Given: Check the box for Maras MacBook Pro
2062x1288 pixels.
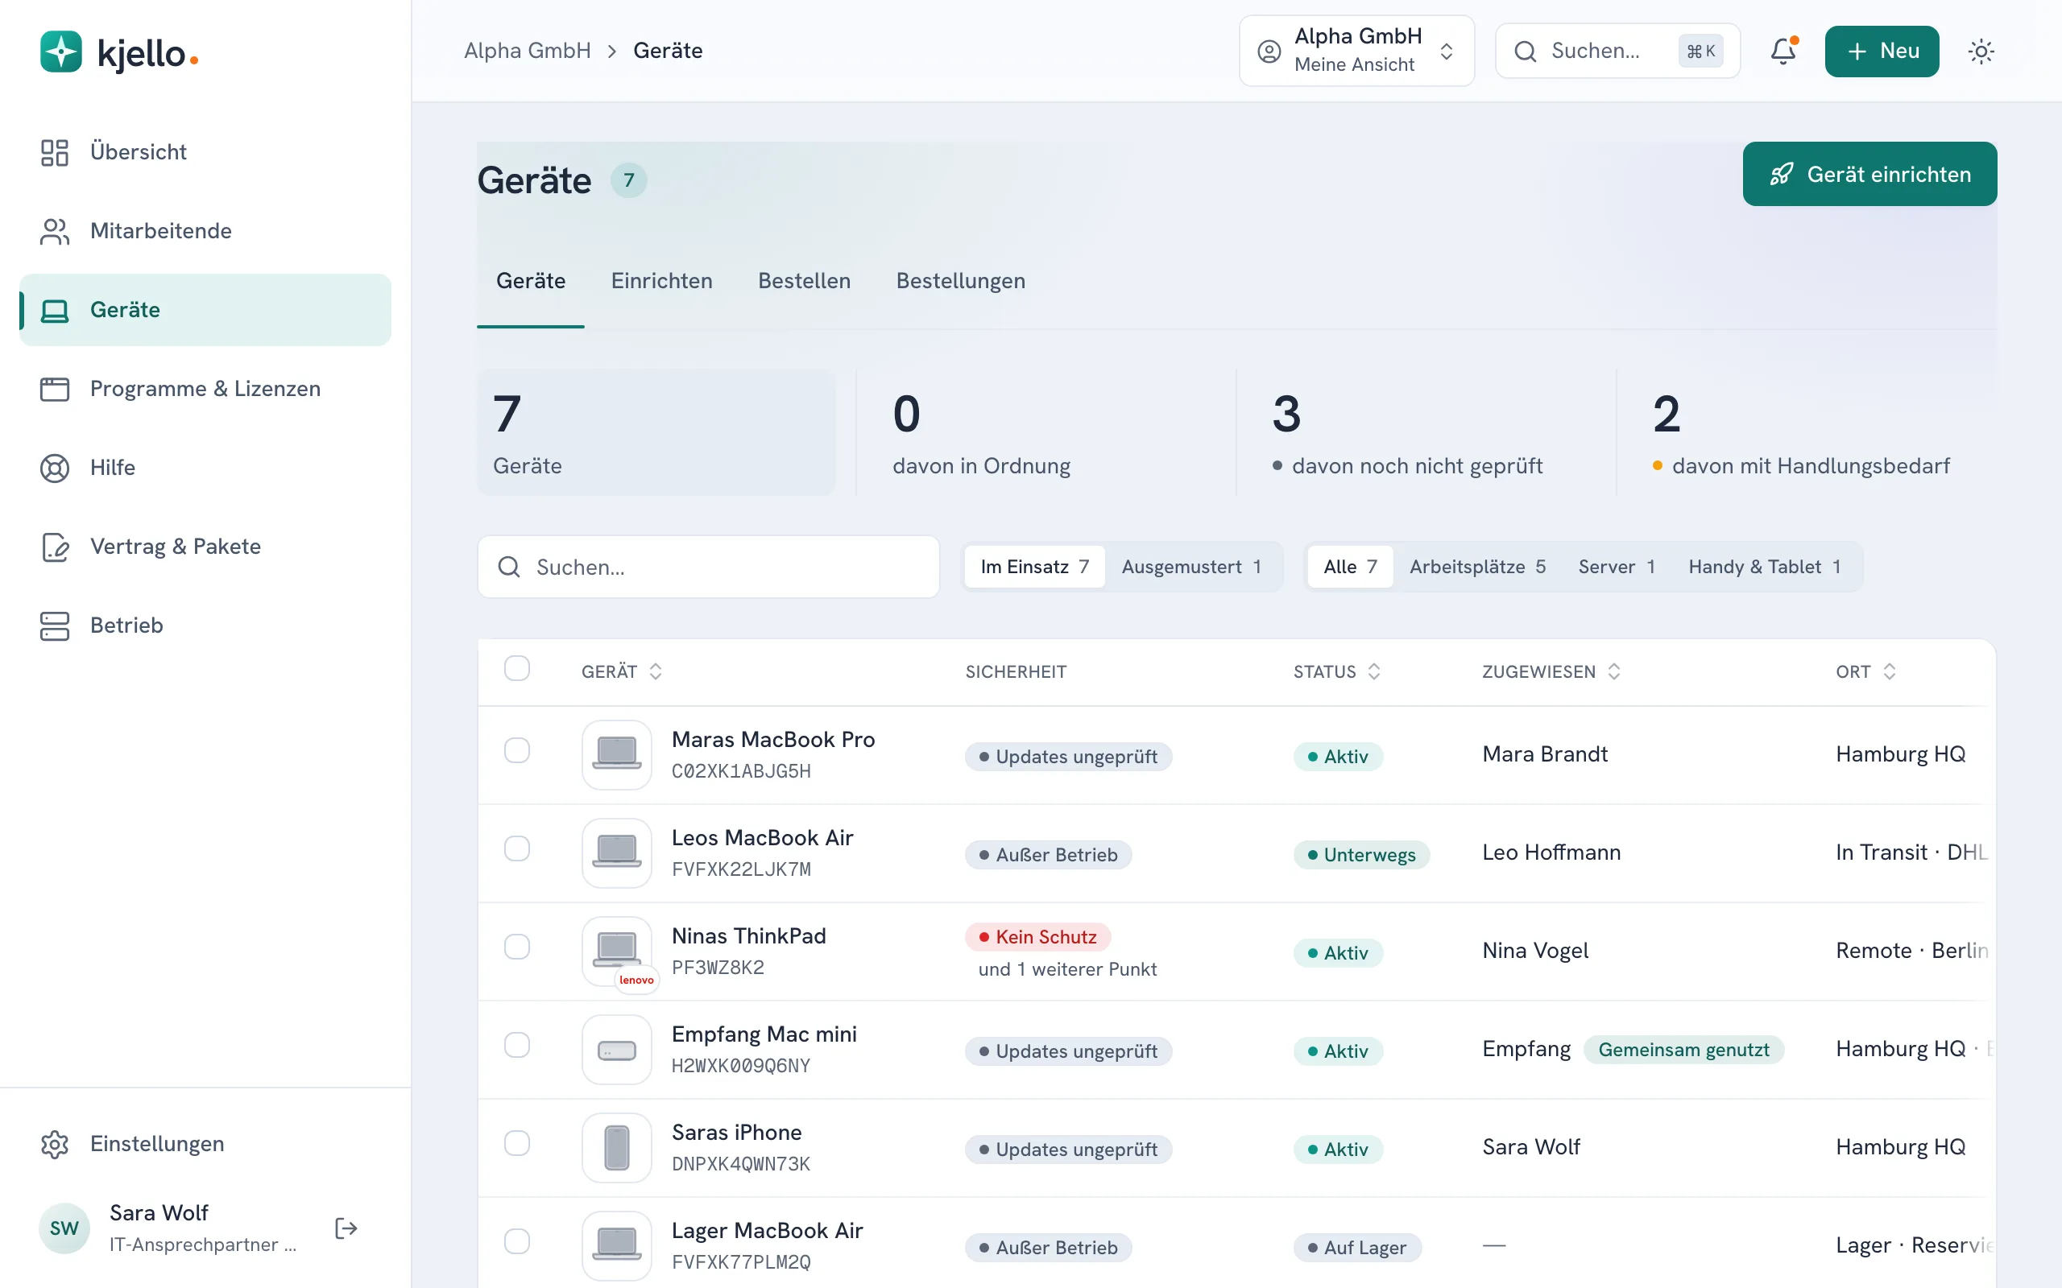Looking at the screenshot, I should pyautogui.click(x=517, y=750).
